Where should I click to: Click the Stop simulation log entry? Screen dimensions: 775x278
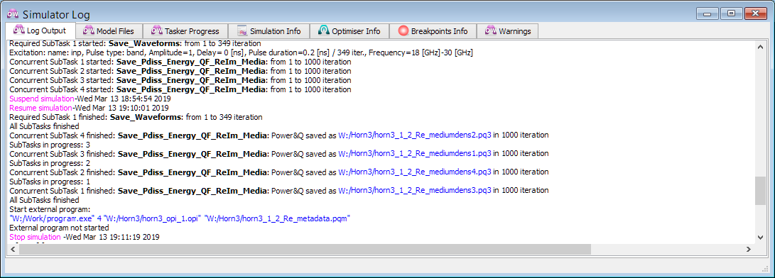(x=85, y=238)
